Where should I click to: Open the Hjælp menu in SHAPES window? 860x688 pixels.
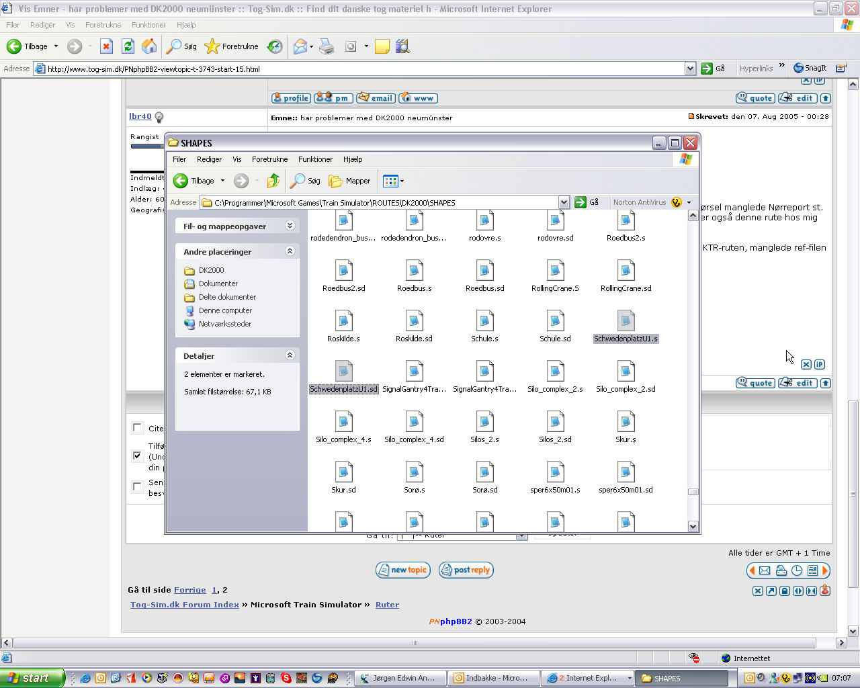click(x=353, y=159)
